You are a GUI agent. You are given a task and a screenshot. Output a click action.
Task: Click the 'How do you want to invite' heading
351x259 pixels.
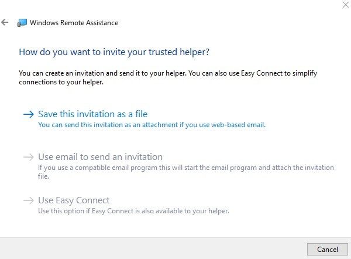click(x=114, y=52)
